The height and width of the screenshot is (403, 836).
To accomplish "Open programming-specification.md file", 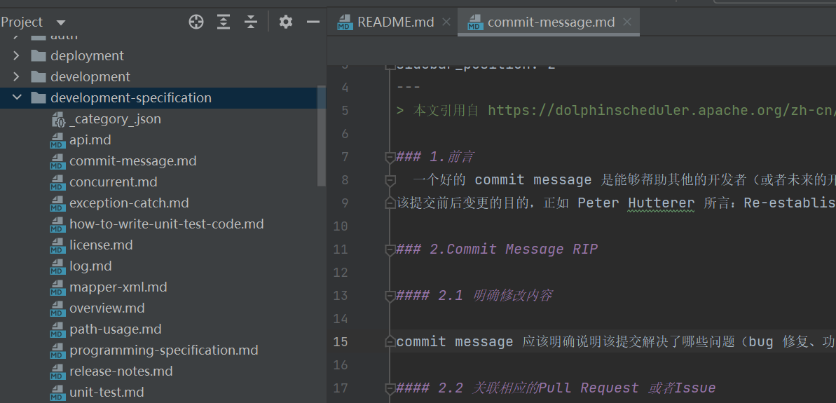I will coord(164,350).
